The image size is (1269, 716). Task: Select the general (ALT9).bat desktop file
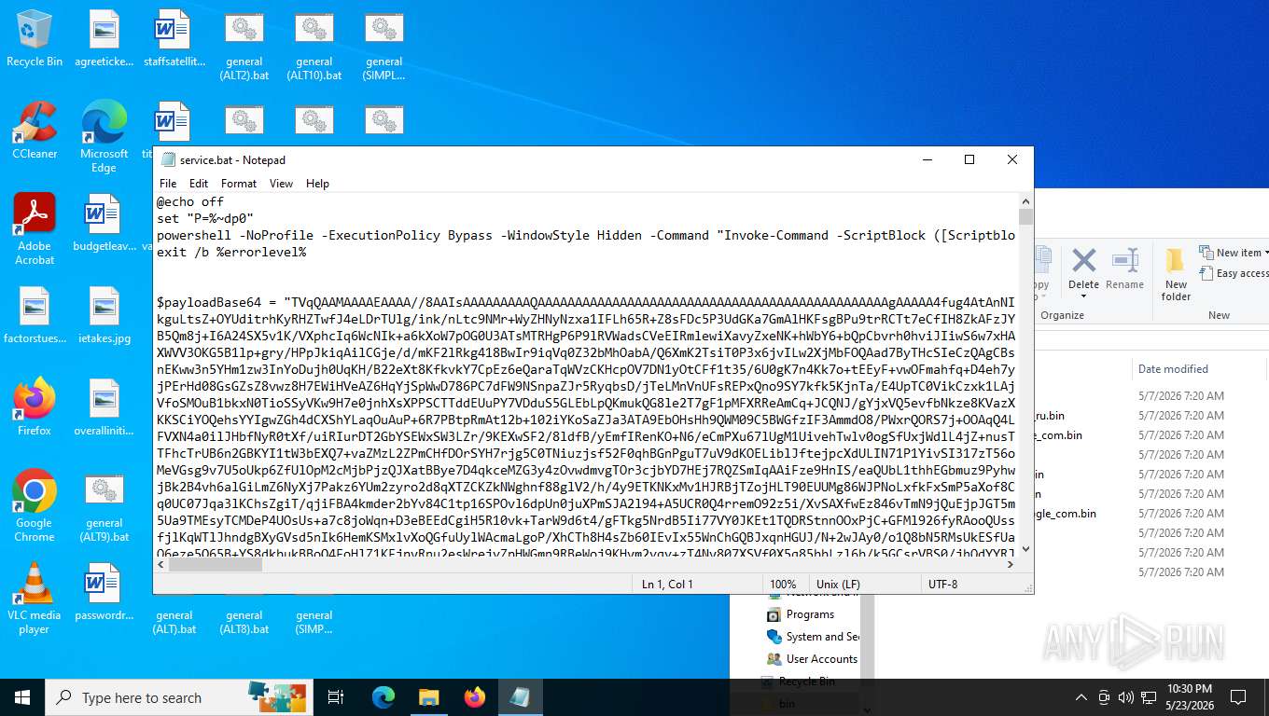pyautogui.click(x=105, y=506)
